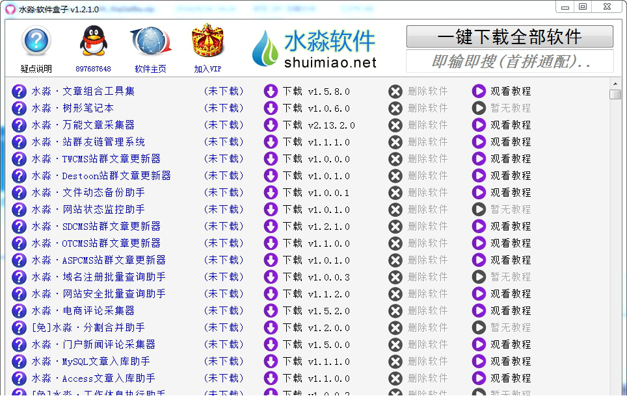Click delete icon for OTCMS站群文章更新器

(395, 243)
